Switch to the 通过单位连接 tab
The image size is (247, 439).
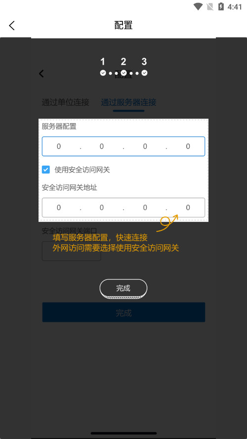pyautogui.click(x=66, y=102)
